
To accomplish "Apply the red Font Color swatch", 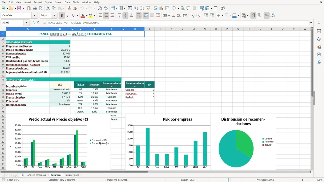I will click(83, 16).
